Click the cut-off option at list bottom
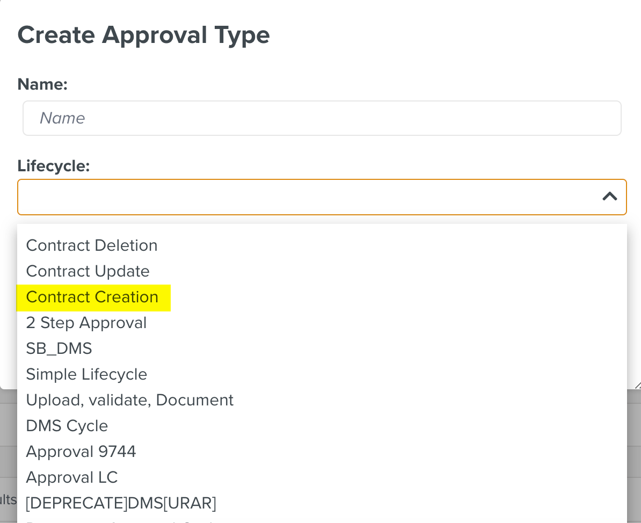The height and width of the screenshot is (523, 641). tap(121, 520)
